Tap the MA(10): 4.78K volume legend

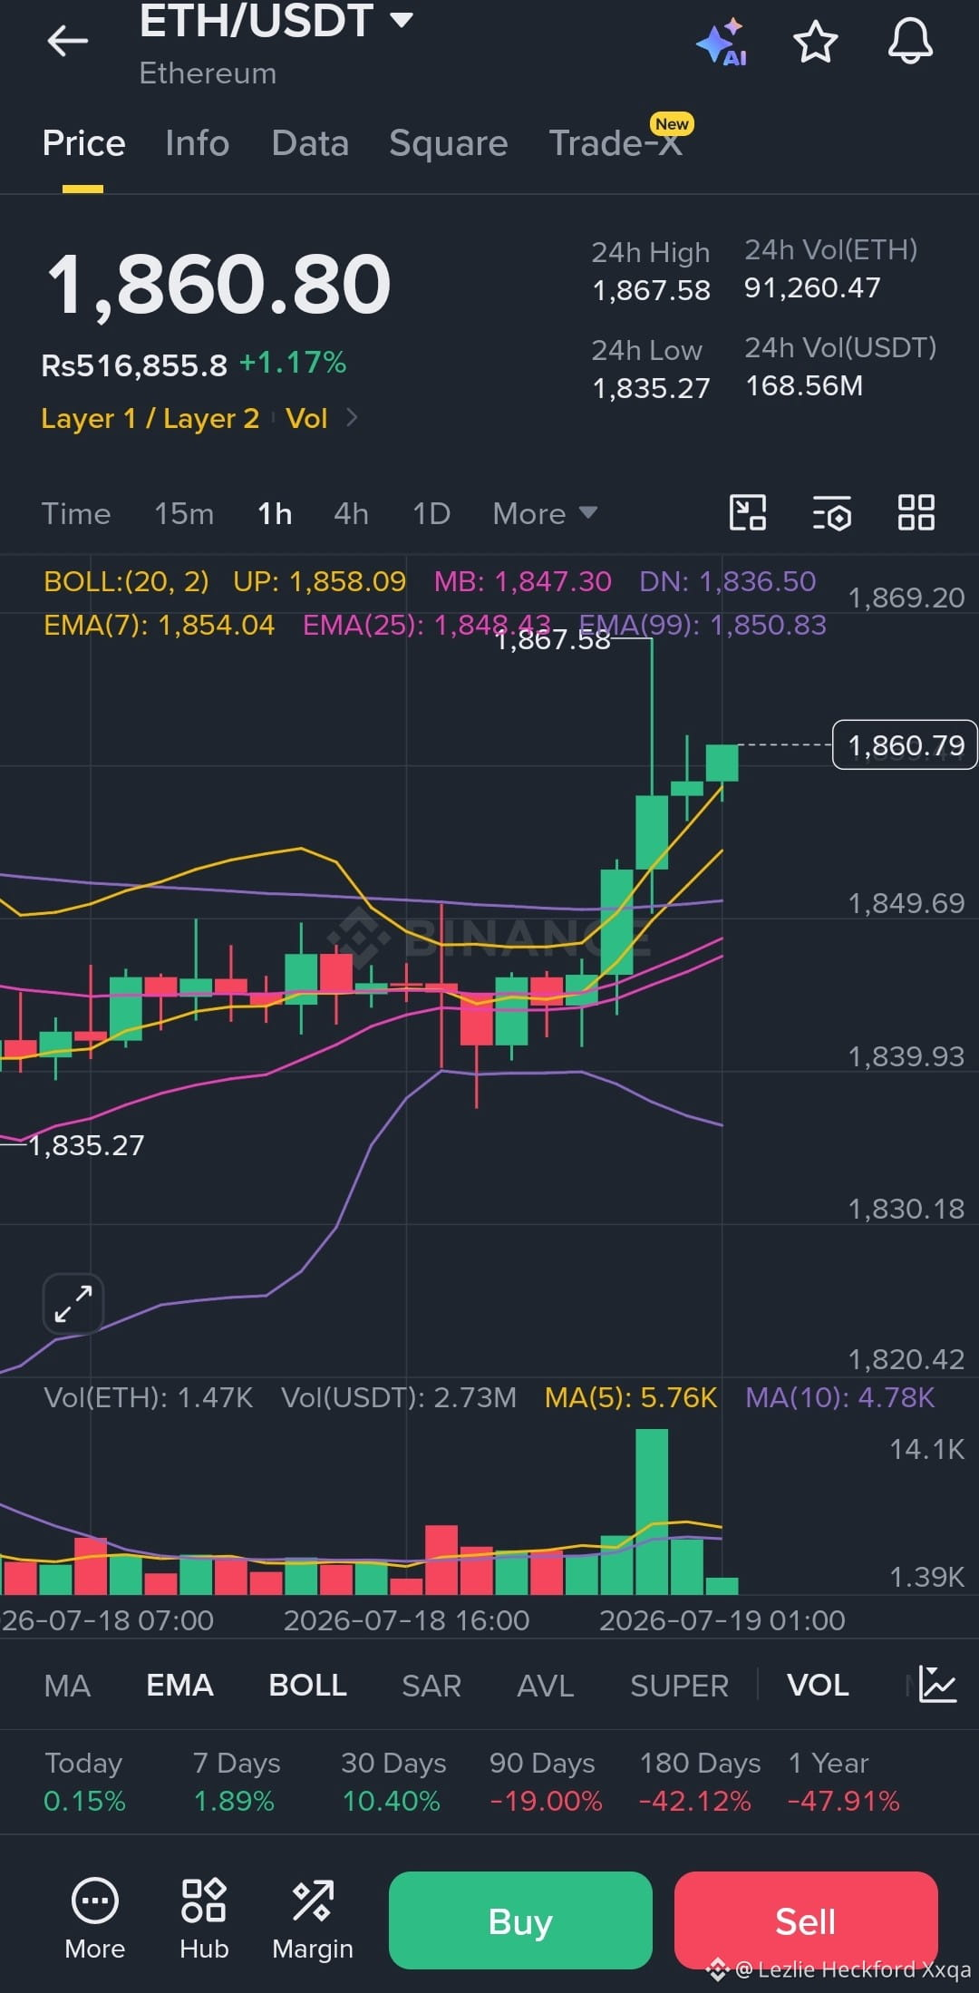pos(839,1397)
